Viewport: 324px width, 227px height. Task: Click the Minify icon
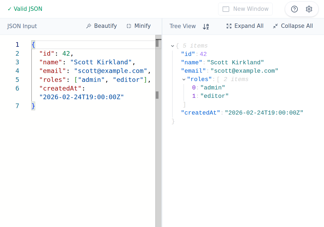pos(128,26)
